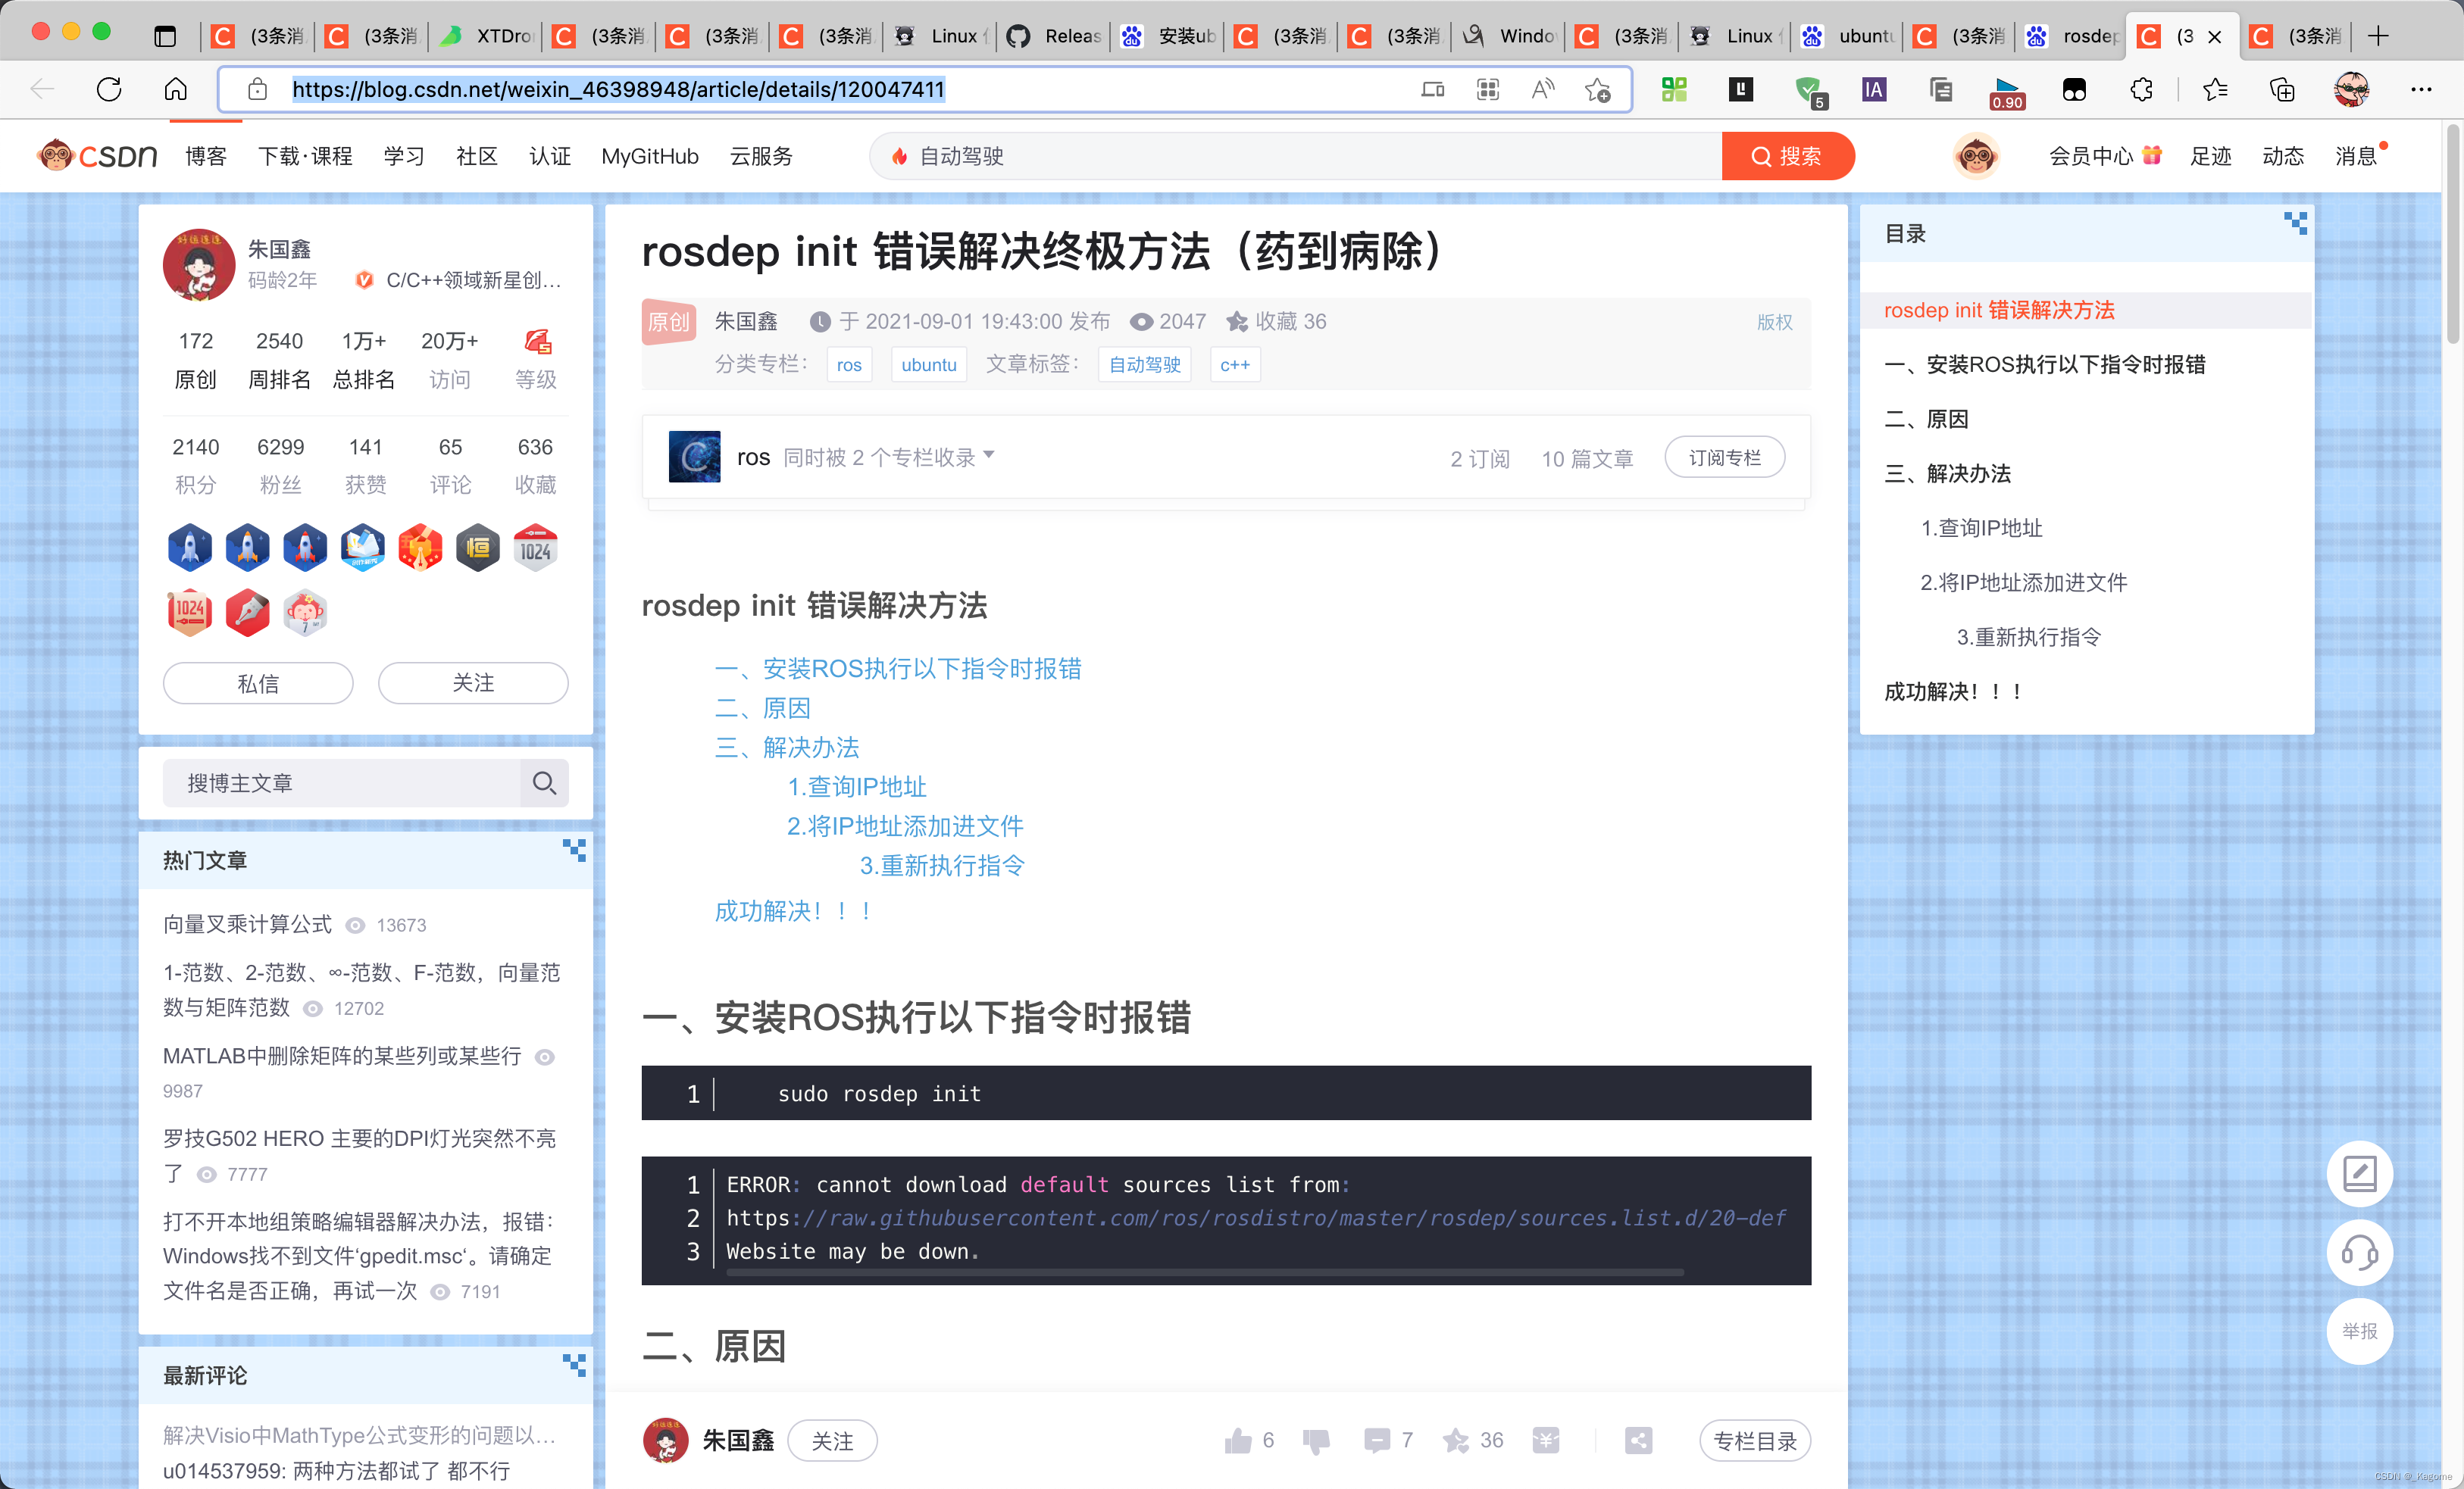Image resolution: width=2464 pixels, height=1489 pixels.
Task: Click the browser back arrow
Action: (42, 90)
